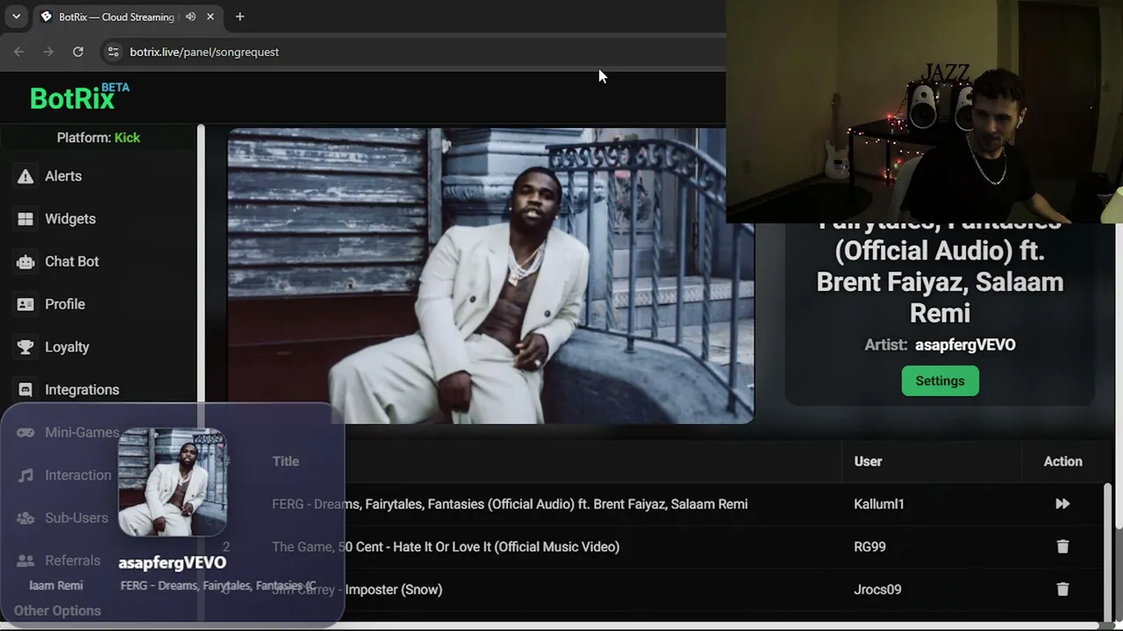Click the main FERG video player
Image resolution: width=1123 pixels, height=631 pixels.
tap(490, 276)
